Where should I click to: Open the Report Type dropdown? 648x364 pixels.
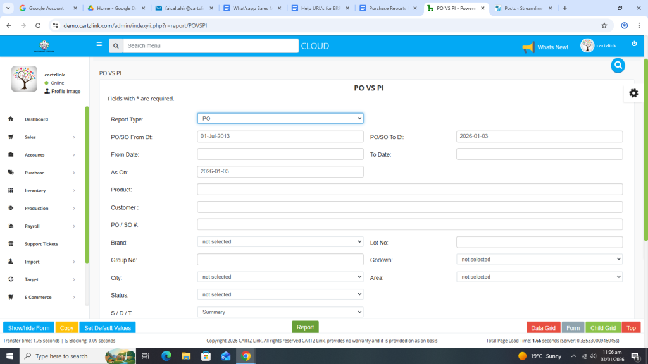[x=280, y=118]
